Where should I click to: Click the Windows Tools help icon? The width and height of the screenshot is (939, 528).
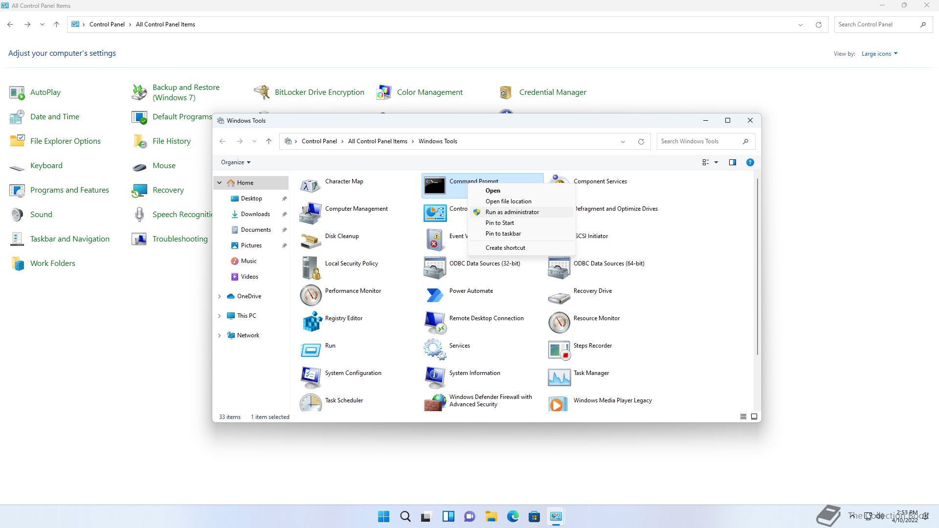pyautogui.click(x=750, y=162)
